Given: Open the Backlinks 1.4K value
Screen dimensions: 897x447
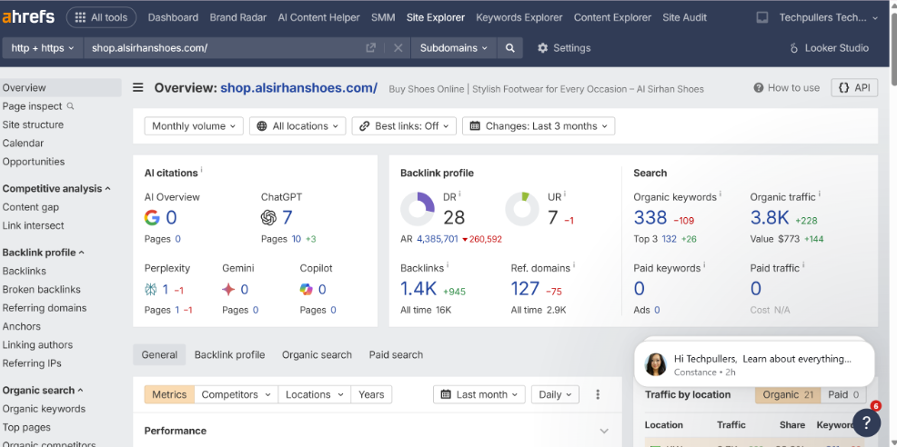Looking at the screenshot, I should (x=418, y=289).
